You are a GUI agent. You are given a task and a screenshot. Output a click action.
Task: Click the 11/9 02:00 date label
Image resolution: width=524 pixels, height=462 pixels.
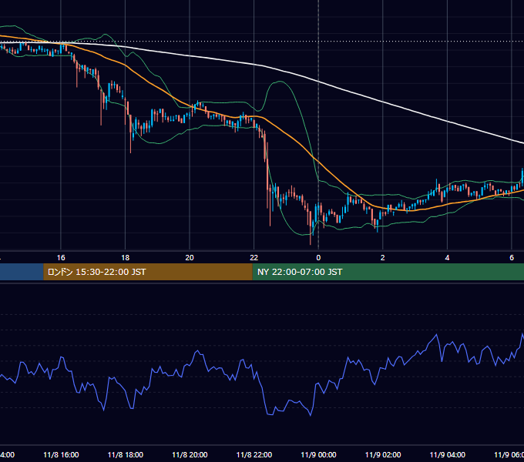[x=383, y=455]
